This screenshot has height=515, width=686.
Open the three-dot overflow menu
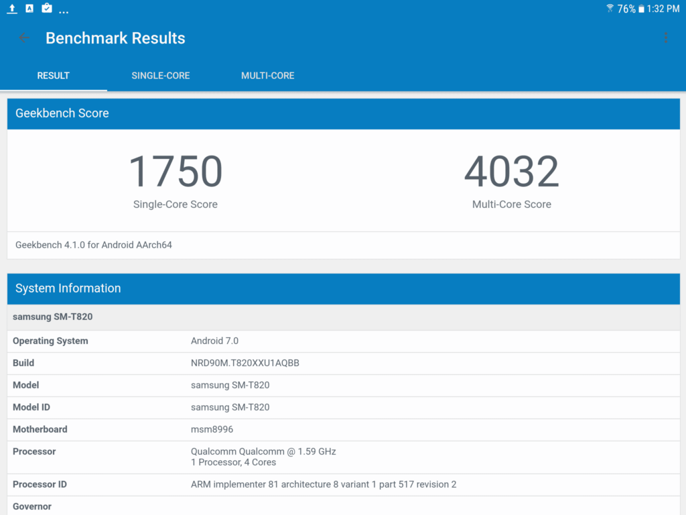point(665,38)
